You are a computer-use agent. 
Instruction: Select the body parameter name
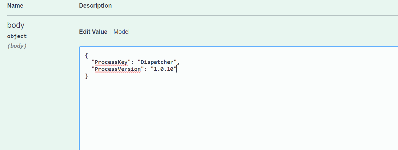coord(16,25)
